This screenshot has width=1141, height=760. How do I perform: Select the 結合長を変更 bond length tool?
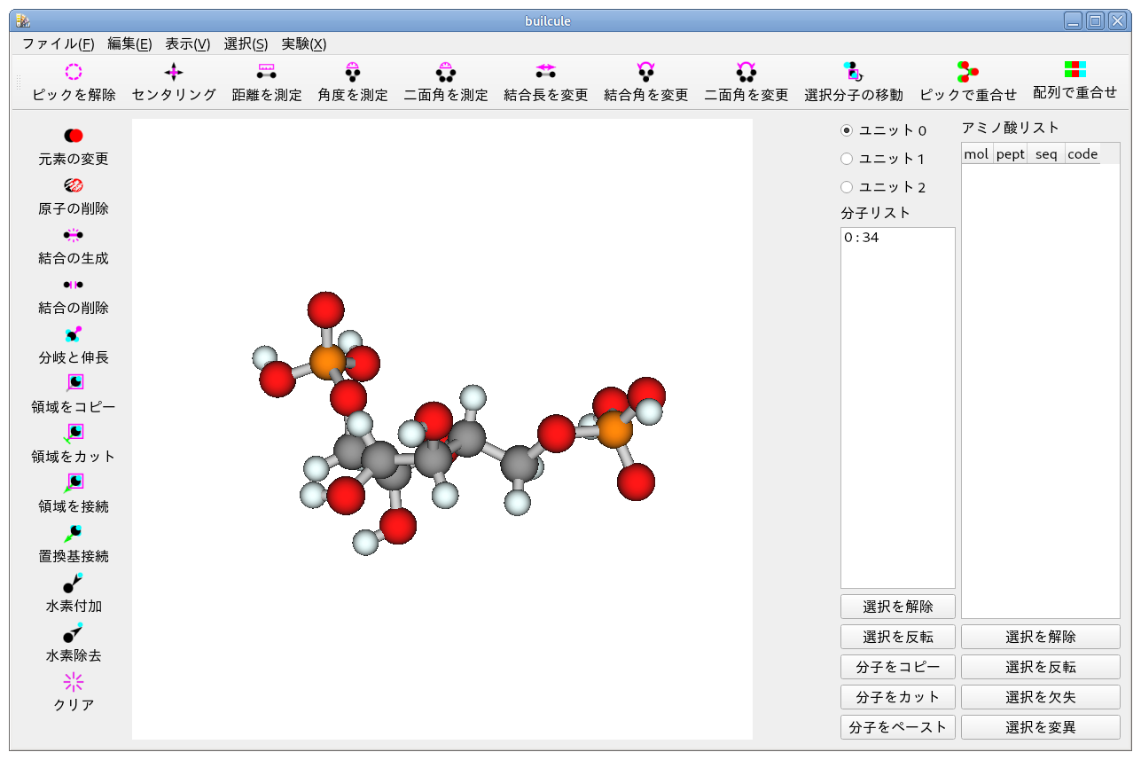click(x=545, y=73)
